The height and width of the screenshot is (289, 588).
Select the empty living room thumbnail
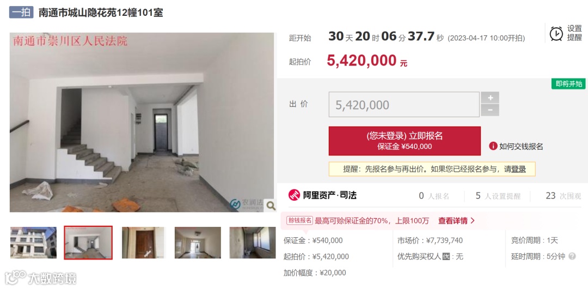click(x=198, y=243)
